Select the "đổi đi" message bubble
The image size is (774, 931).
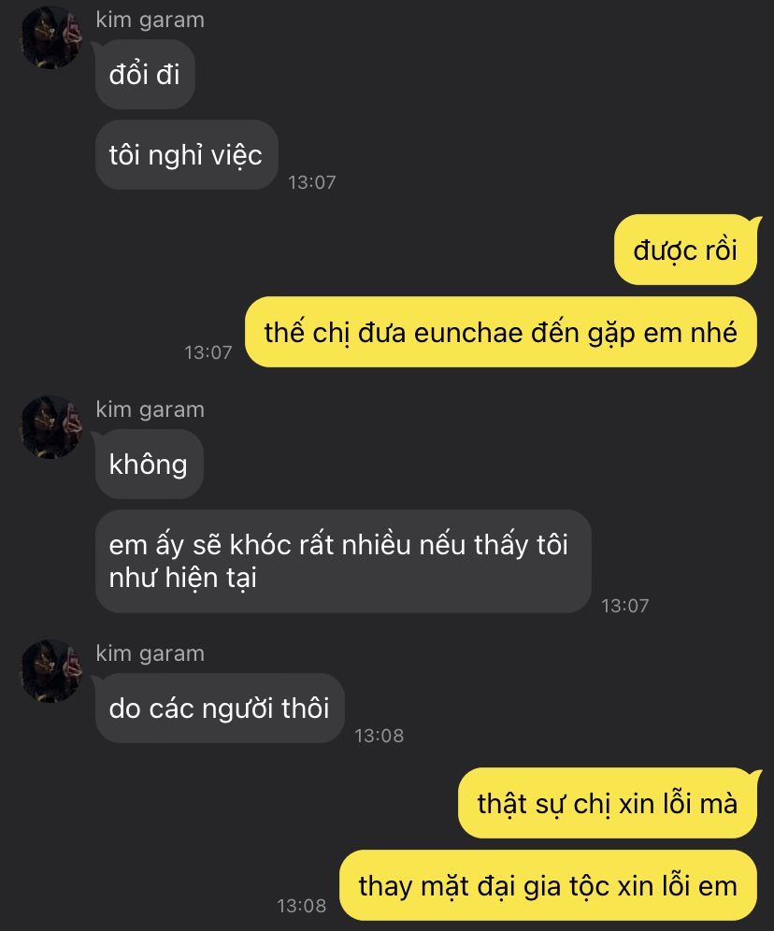(145, 74)
